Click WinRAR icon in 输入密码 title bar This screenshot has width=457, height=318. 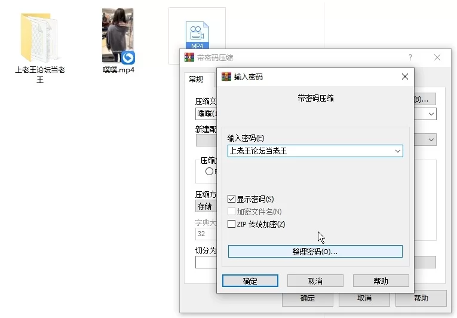pos(226,77)
